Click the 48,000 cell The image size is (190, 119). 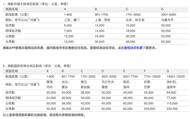(128, 98)
